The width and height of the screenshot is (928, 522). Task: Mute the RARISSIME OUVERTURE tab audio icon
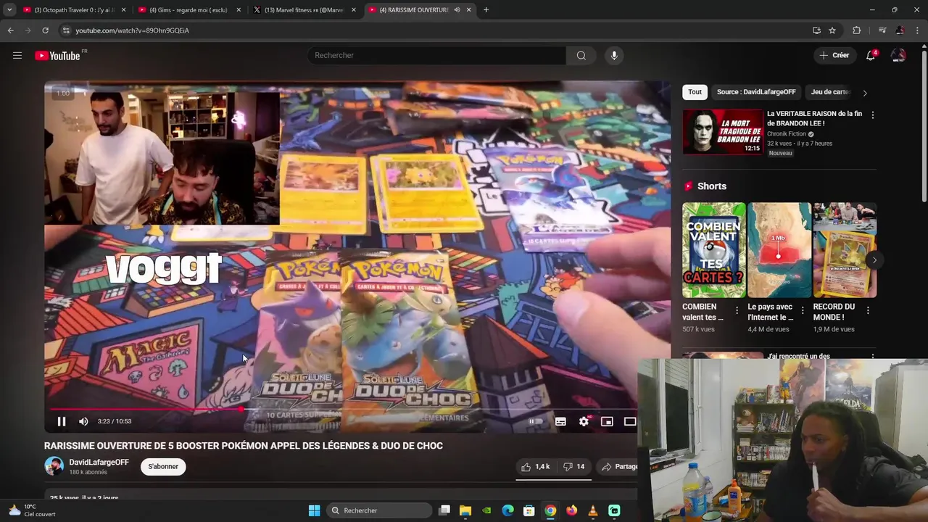457,10
